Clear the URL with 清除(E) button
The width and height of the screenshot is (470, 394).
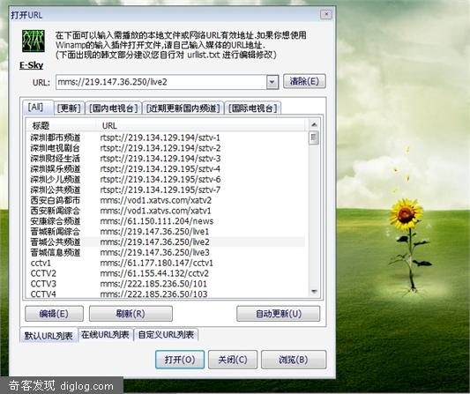(x=304, y=81)
